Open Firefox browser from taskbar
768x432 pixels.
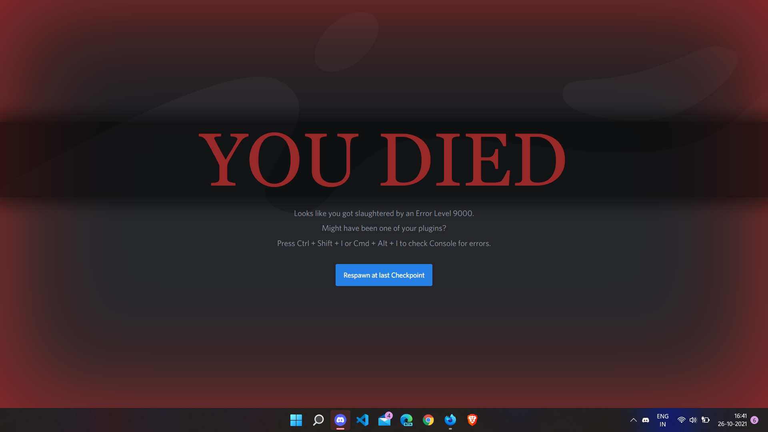[450, 420]
